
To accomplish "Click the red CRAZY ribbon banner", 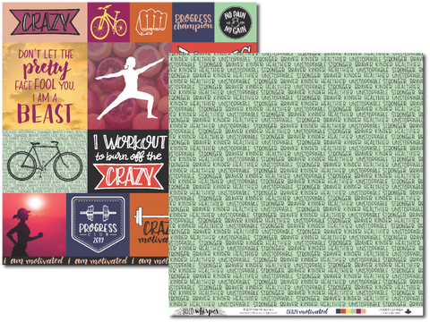I will pyautogui.click(x=128, y=177).
